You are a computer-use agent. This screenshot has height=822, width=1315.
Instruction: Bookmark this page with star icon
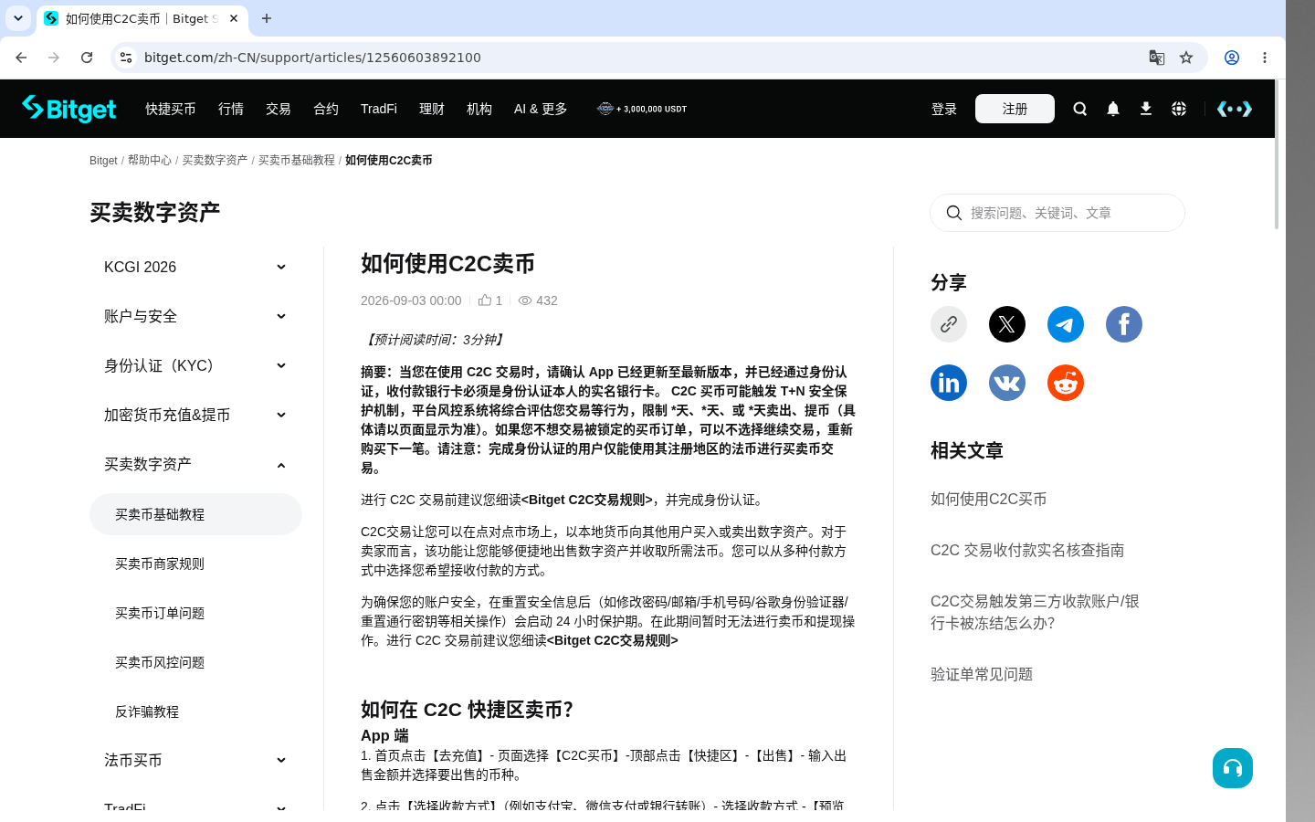click(1186, 58)
